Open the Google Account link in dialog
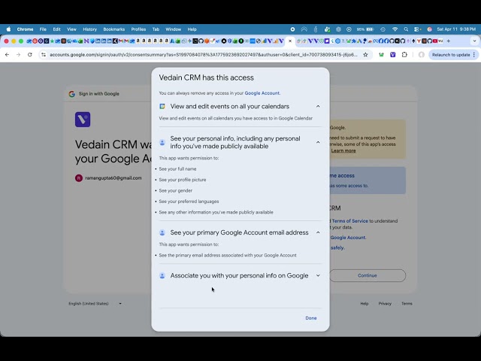Viewport: 481px width, 361px height. point(262,93)
